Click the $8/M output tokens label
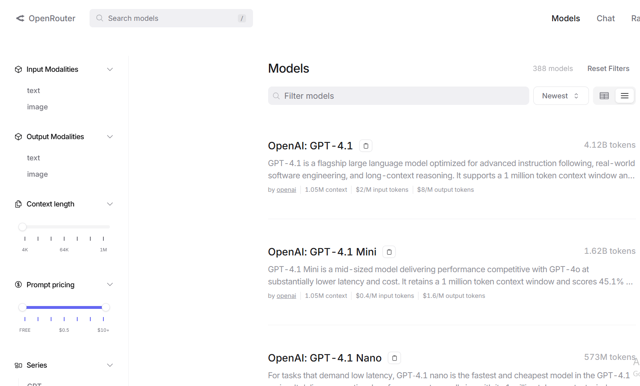Viewport: 640px width, 386px height. tap(445, 190)
